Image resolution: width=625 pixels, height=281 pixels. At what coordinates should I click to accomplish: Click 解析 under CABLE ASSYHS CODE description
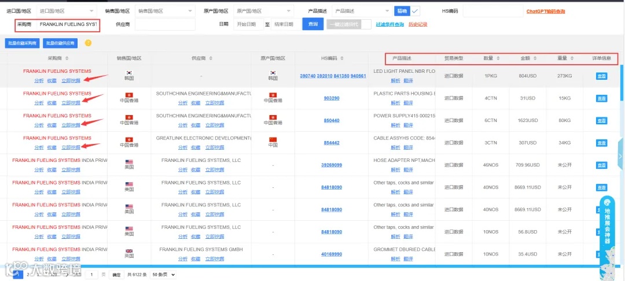(x=395, y=147)
